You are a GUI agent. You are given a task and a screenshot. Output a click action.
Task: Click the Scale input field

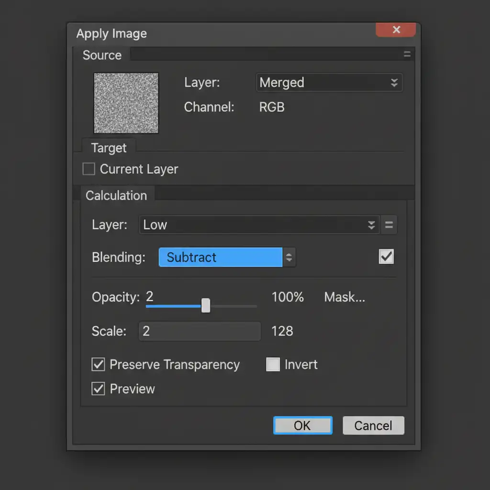coord(200,331)
